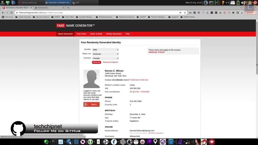Screen dimensions: 258x145
Task: Click the red Generate button
Action: tap(96, 62)
